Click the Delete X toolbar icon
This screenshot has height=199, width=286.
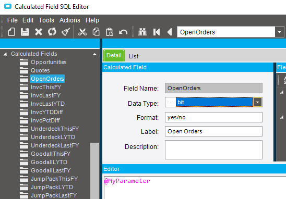pos(39,32)
